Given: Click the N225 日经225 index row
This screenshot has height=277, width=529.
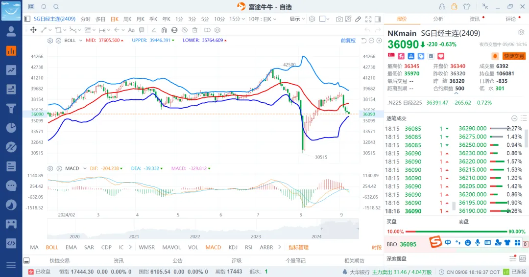Looking at the screenshot, I should (439, 102).
